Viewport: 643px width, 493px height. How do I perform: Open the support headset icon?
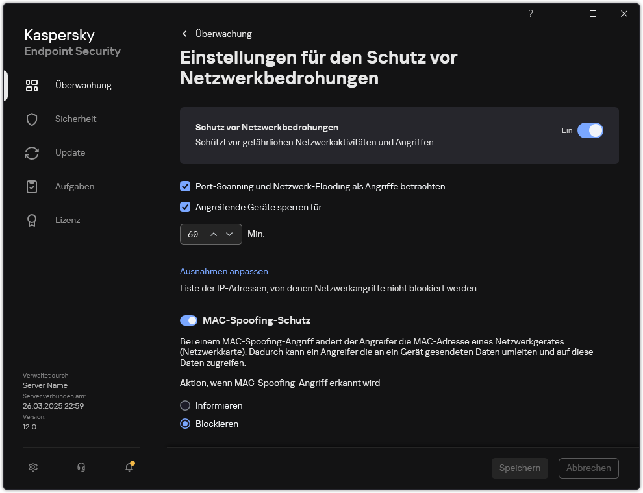(x=81, y=467)
